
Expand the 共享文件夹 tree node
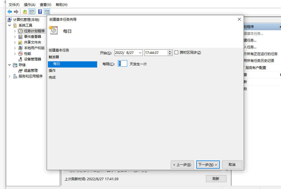click(15, 43)
